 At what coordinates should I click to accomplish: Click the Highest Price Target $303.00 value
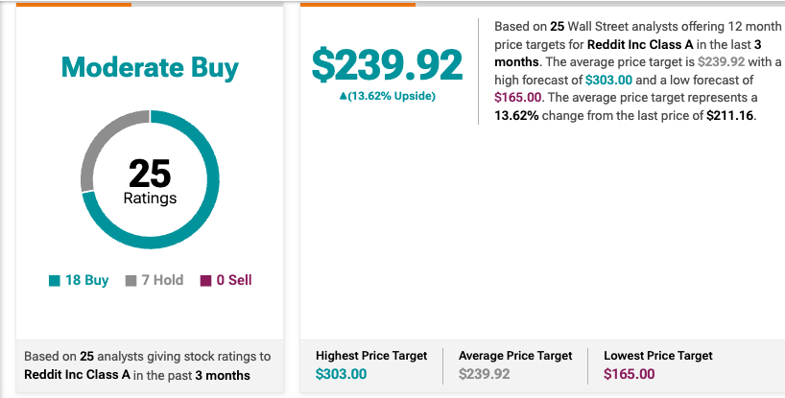[x=341, y=374]
